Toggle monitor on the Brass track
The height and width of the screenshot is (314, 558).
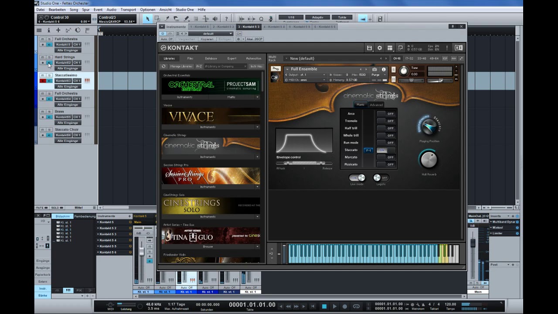(x=49, y=117)
